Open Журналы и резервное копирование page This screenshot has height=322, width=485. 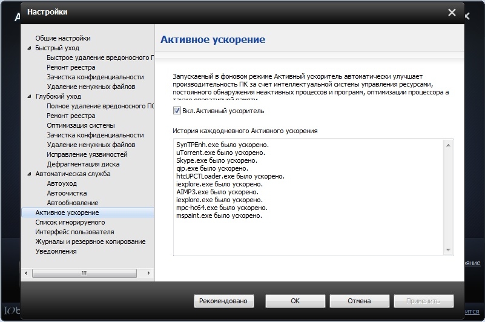coord(90,241)
